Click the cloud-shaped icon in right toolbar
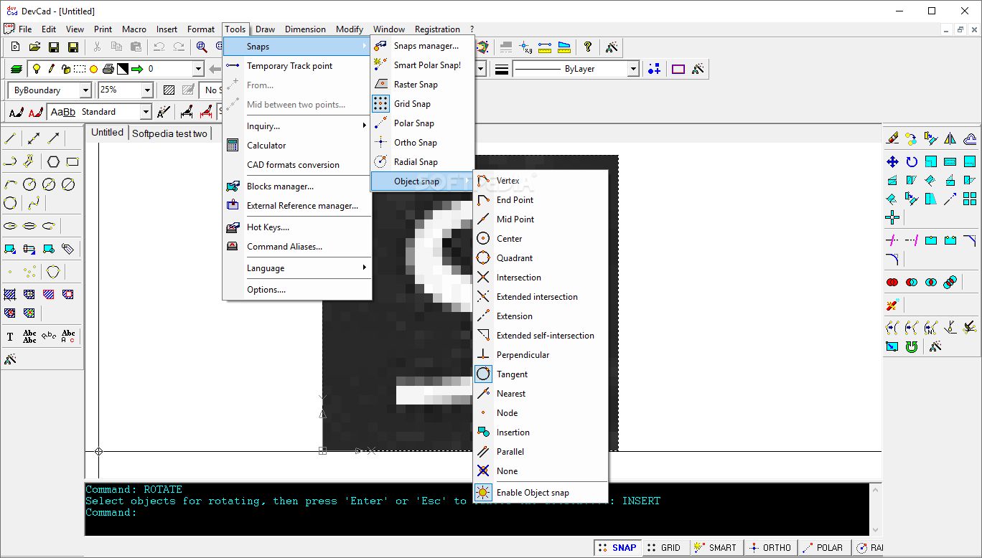 [x=970, y=138]
